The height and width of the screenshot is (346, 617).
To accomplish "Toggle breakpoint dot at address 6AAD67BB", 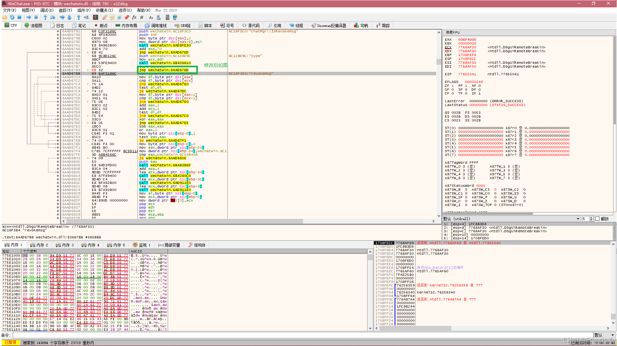I will (x=58, y=74).
